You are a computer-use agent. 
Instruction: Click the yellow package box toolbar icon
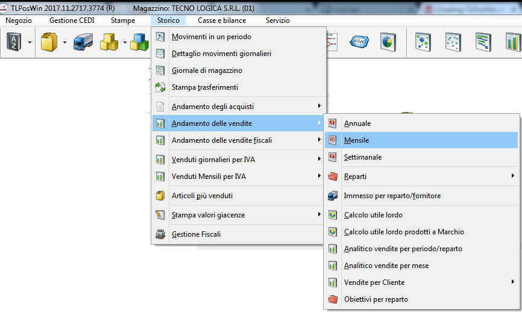pos(48,42)
